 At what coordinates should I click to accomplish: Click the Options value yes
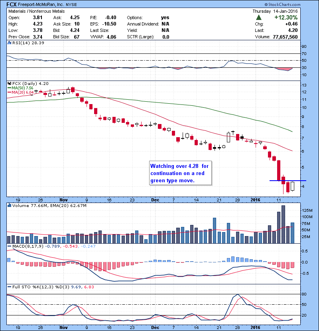(165, 18)
